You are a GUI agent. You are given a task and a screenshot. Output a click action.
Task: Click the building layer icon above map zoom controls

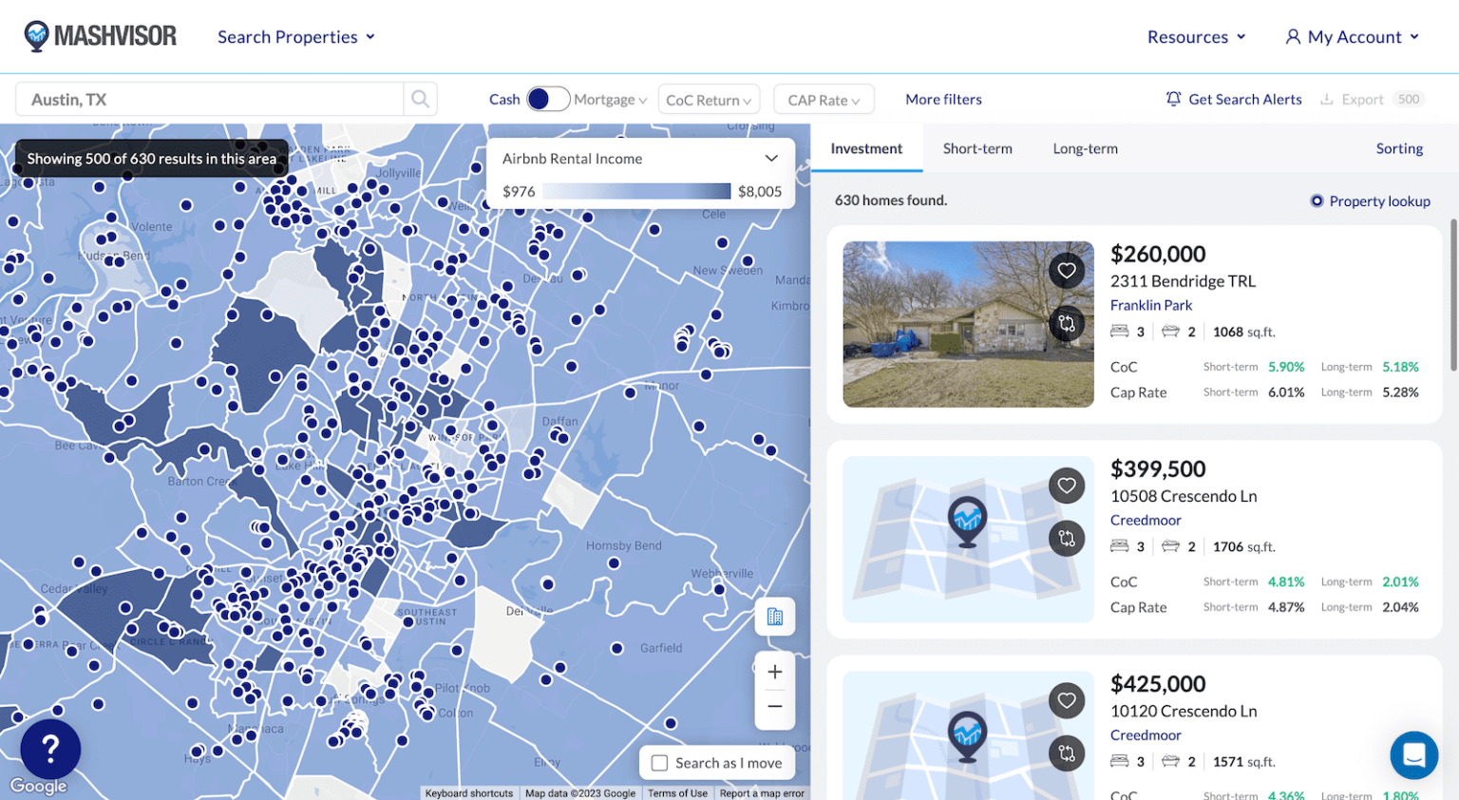(774, 617)
